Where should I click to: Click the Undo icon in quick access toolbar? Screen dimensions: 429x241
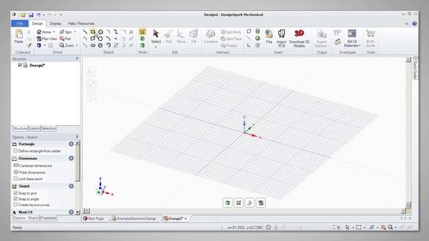[39, 15]
